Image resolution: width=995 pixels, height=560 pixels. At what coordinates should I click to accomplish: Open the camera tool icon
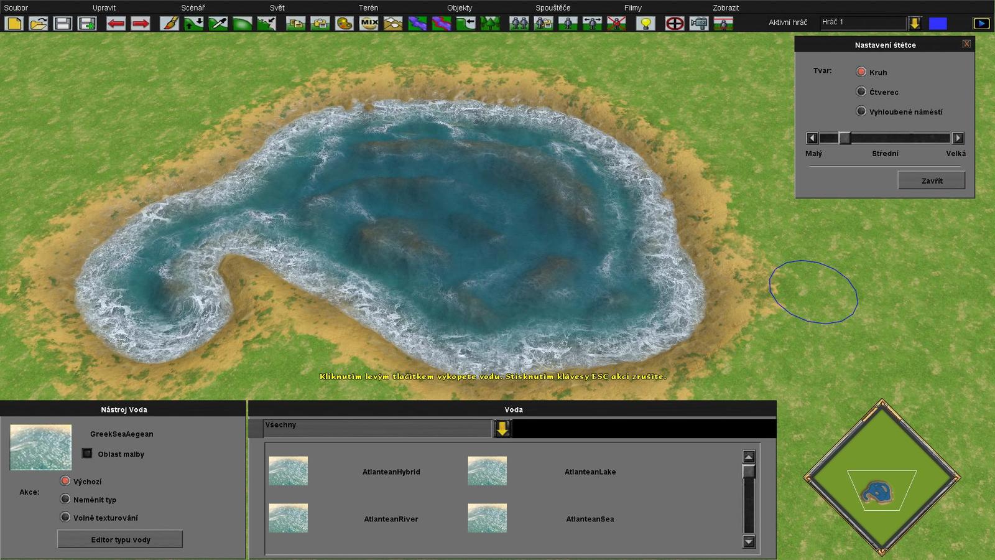tap(699, 24)
